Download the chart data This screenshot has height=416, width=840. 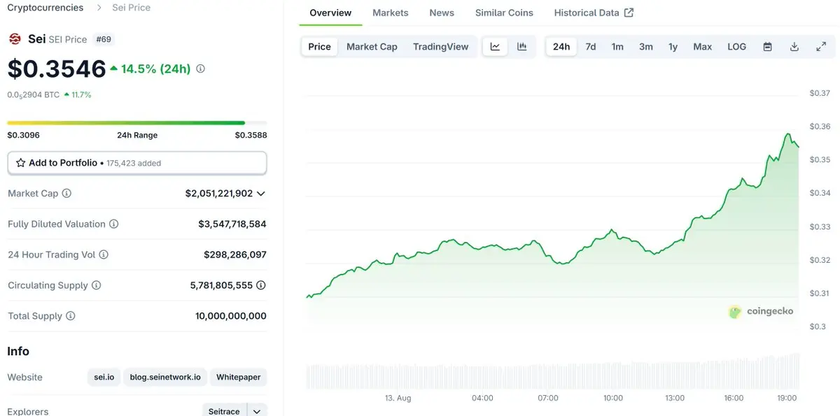pos(794,47)
